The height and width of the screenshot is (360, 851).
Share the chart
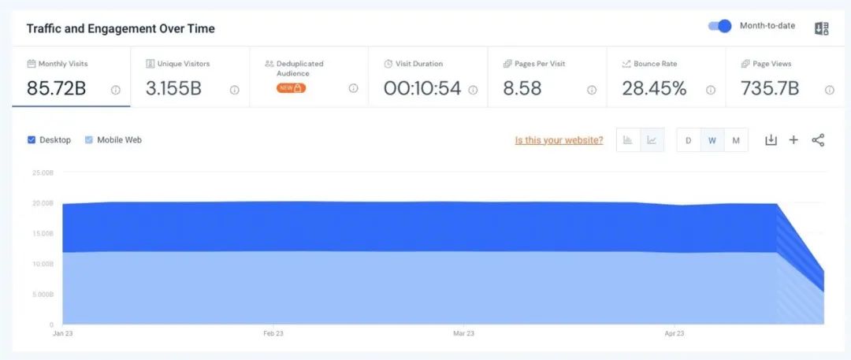[818, 140]
